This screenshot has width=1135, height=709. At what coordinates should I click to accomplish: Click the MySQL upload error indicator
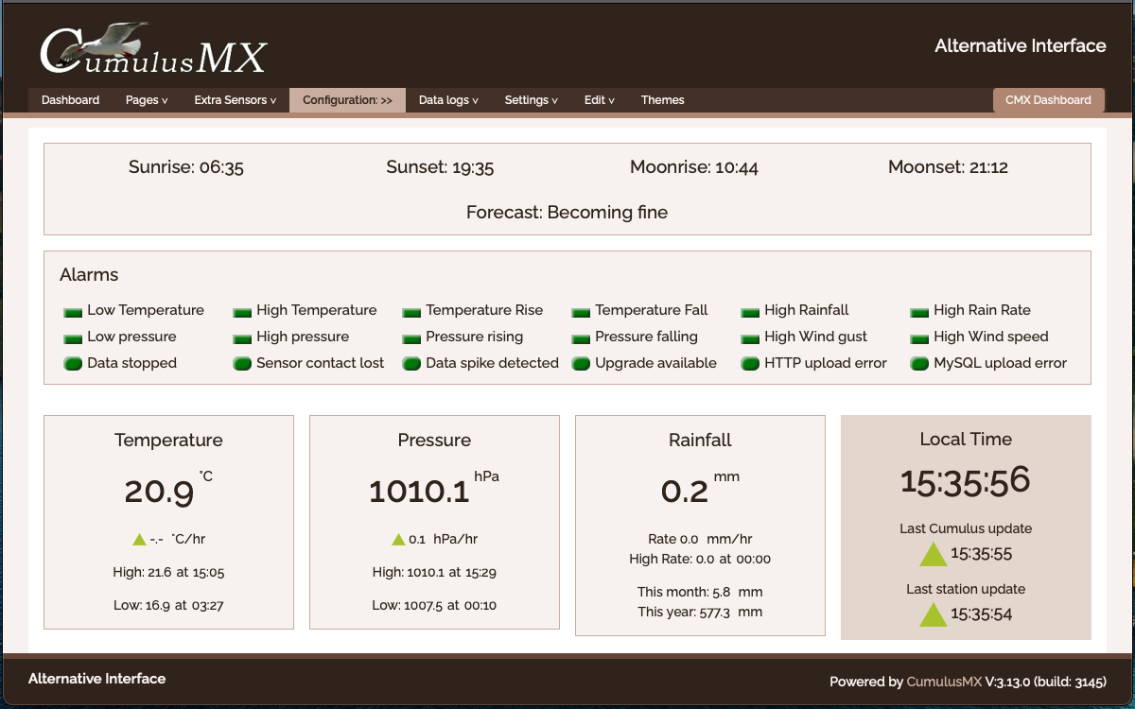(x=919, y=364)
